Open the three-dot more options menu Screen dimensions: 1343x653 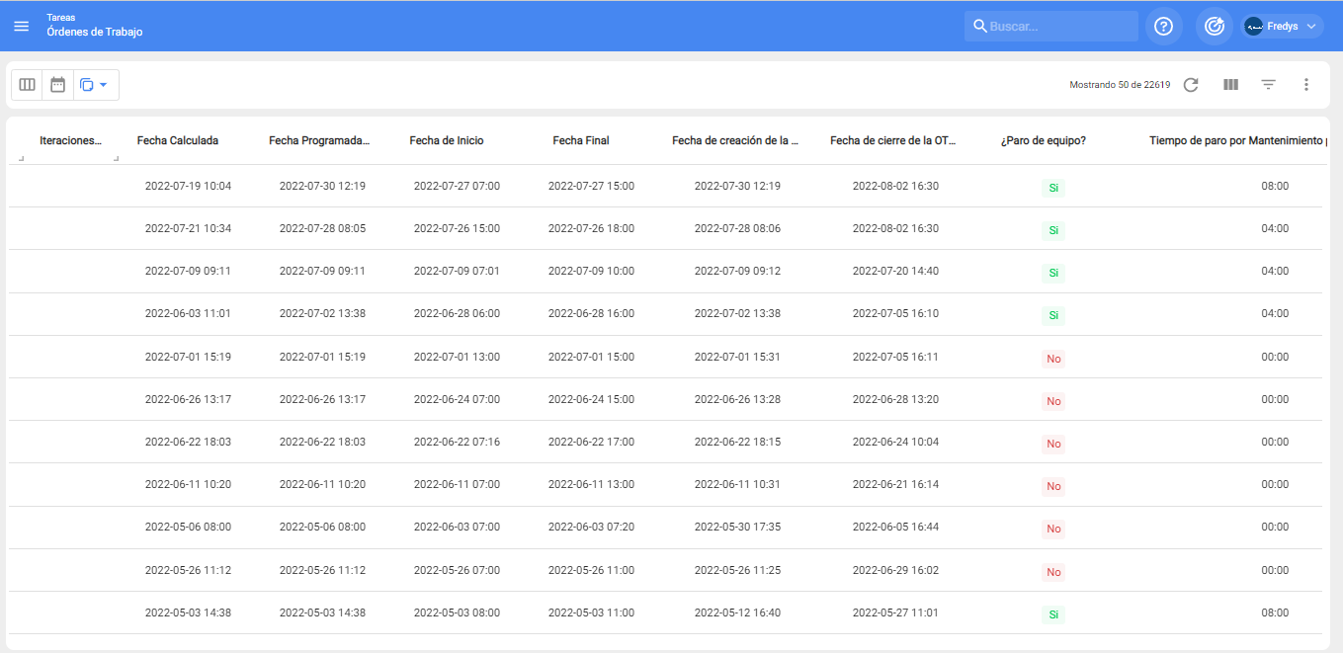1305,85
